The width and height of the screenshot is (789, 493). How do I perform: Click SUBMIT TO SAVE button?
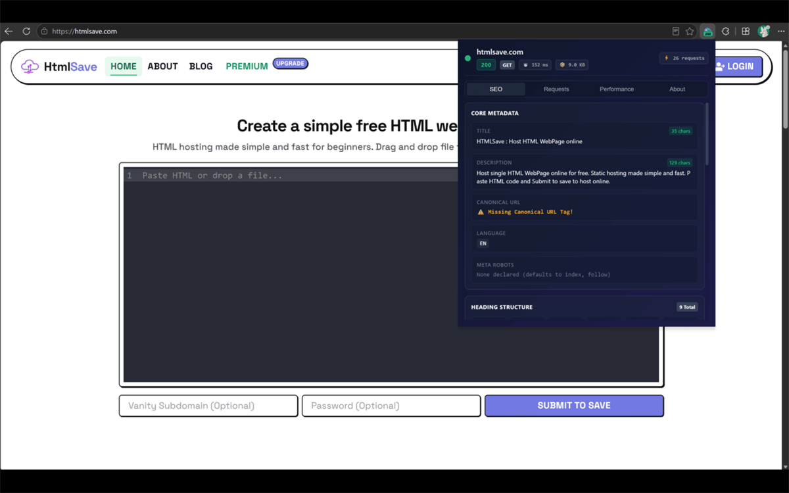point(574,406)
